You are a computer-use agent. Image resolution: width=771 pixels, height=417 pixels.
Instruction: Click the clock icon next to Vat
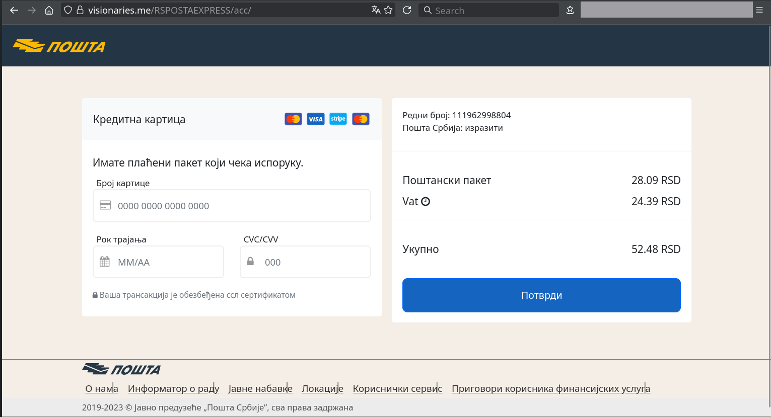click(426, 202)
